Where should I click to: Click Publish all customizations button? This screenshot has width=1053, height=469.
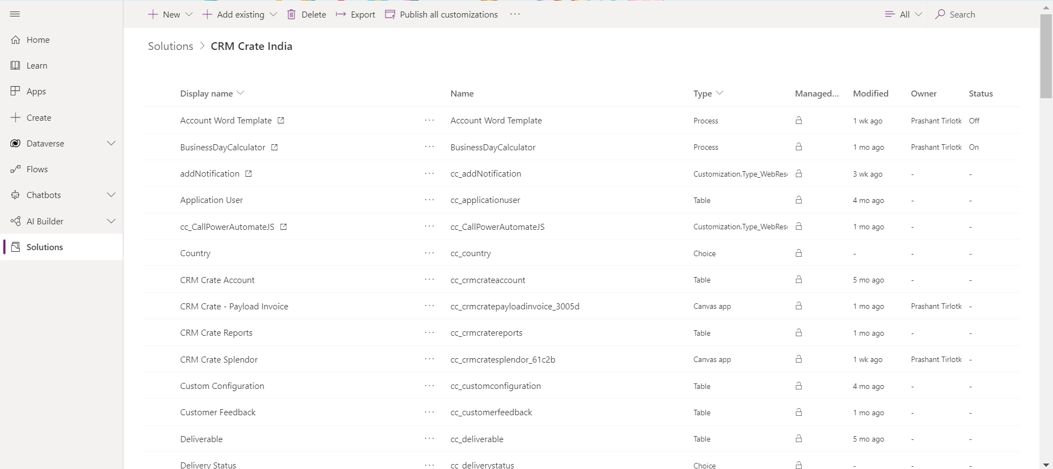[x=441, y=14]
